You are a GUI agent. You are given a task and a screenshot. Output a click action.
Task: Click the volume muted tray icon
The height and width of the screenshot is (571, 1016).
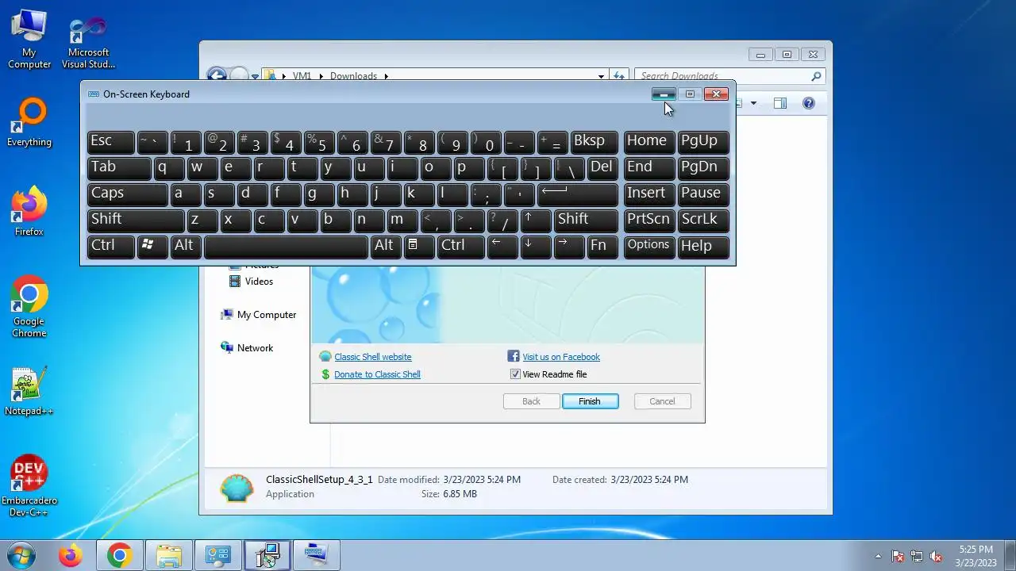(x=937, y=556)
